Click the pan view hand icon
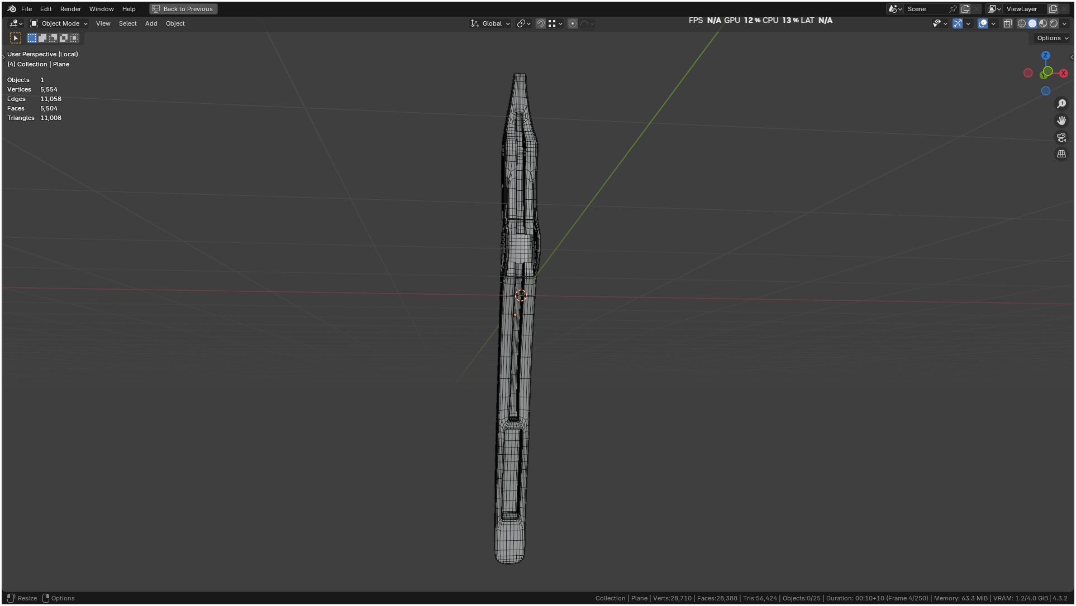 1061,121
